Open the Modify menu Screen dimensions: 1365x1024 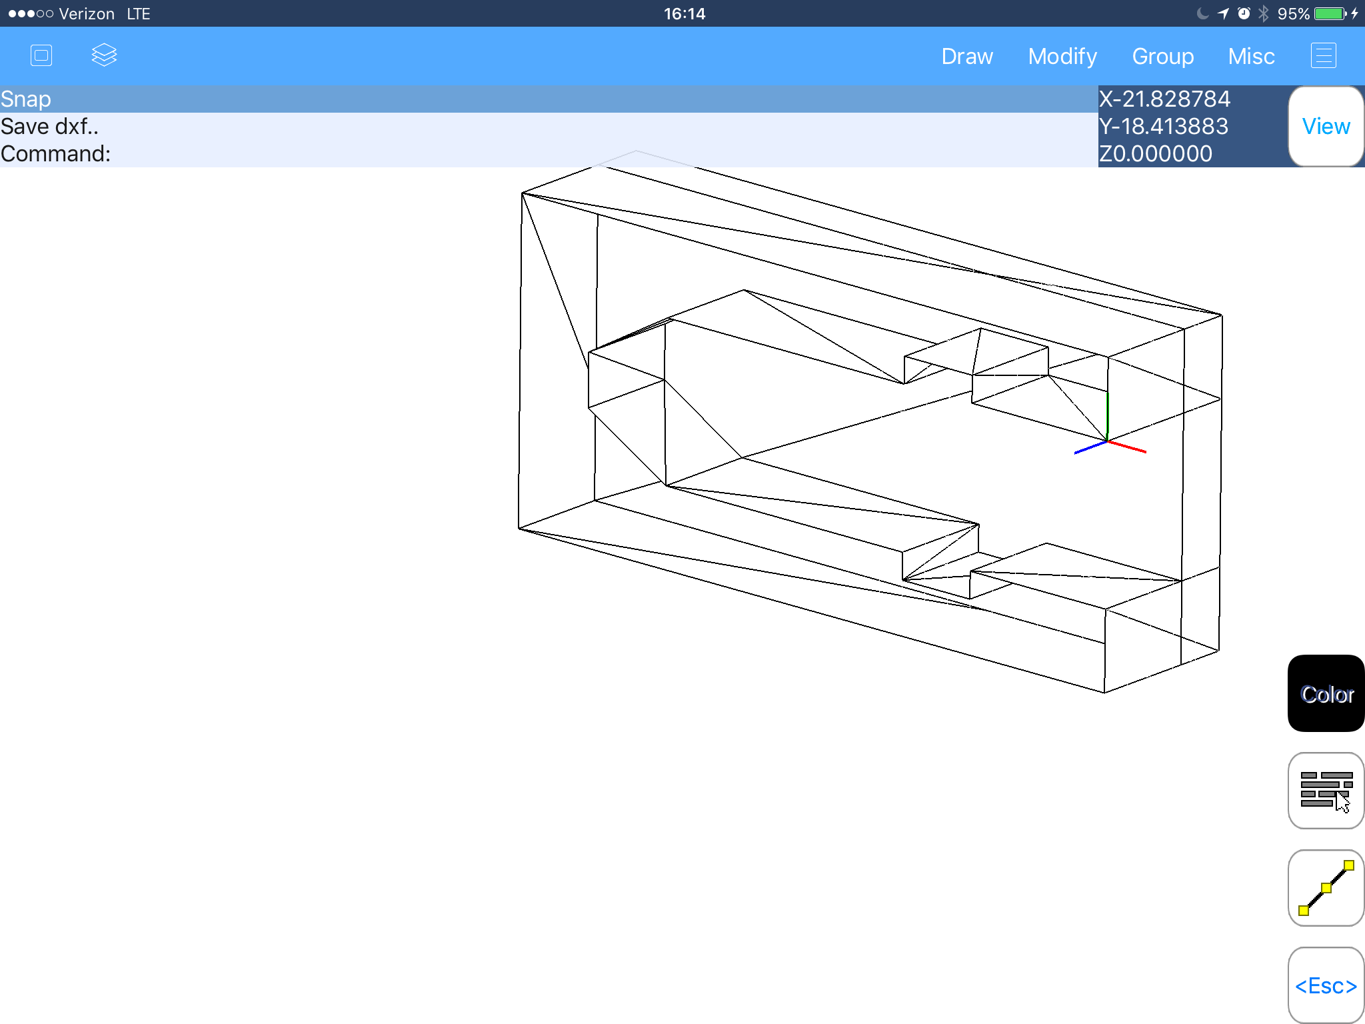coord(1062,56)
